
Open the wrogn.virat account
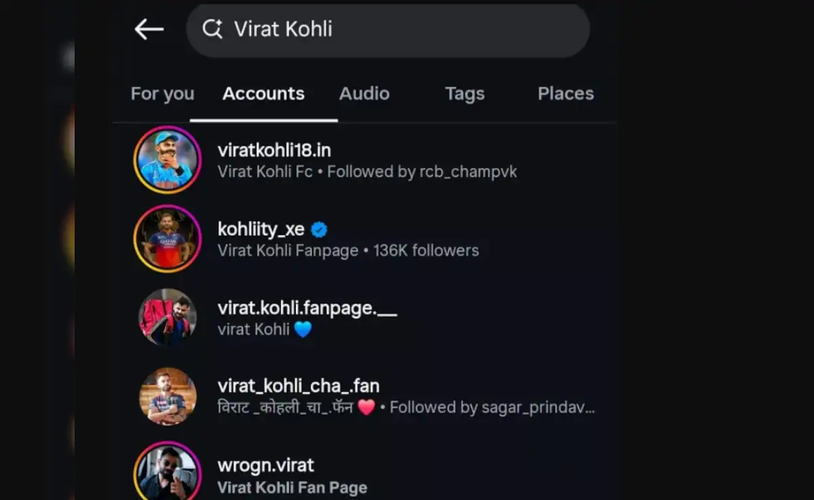(265, 465)
